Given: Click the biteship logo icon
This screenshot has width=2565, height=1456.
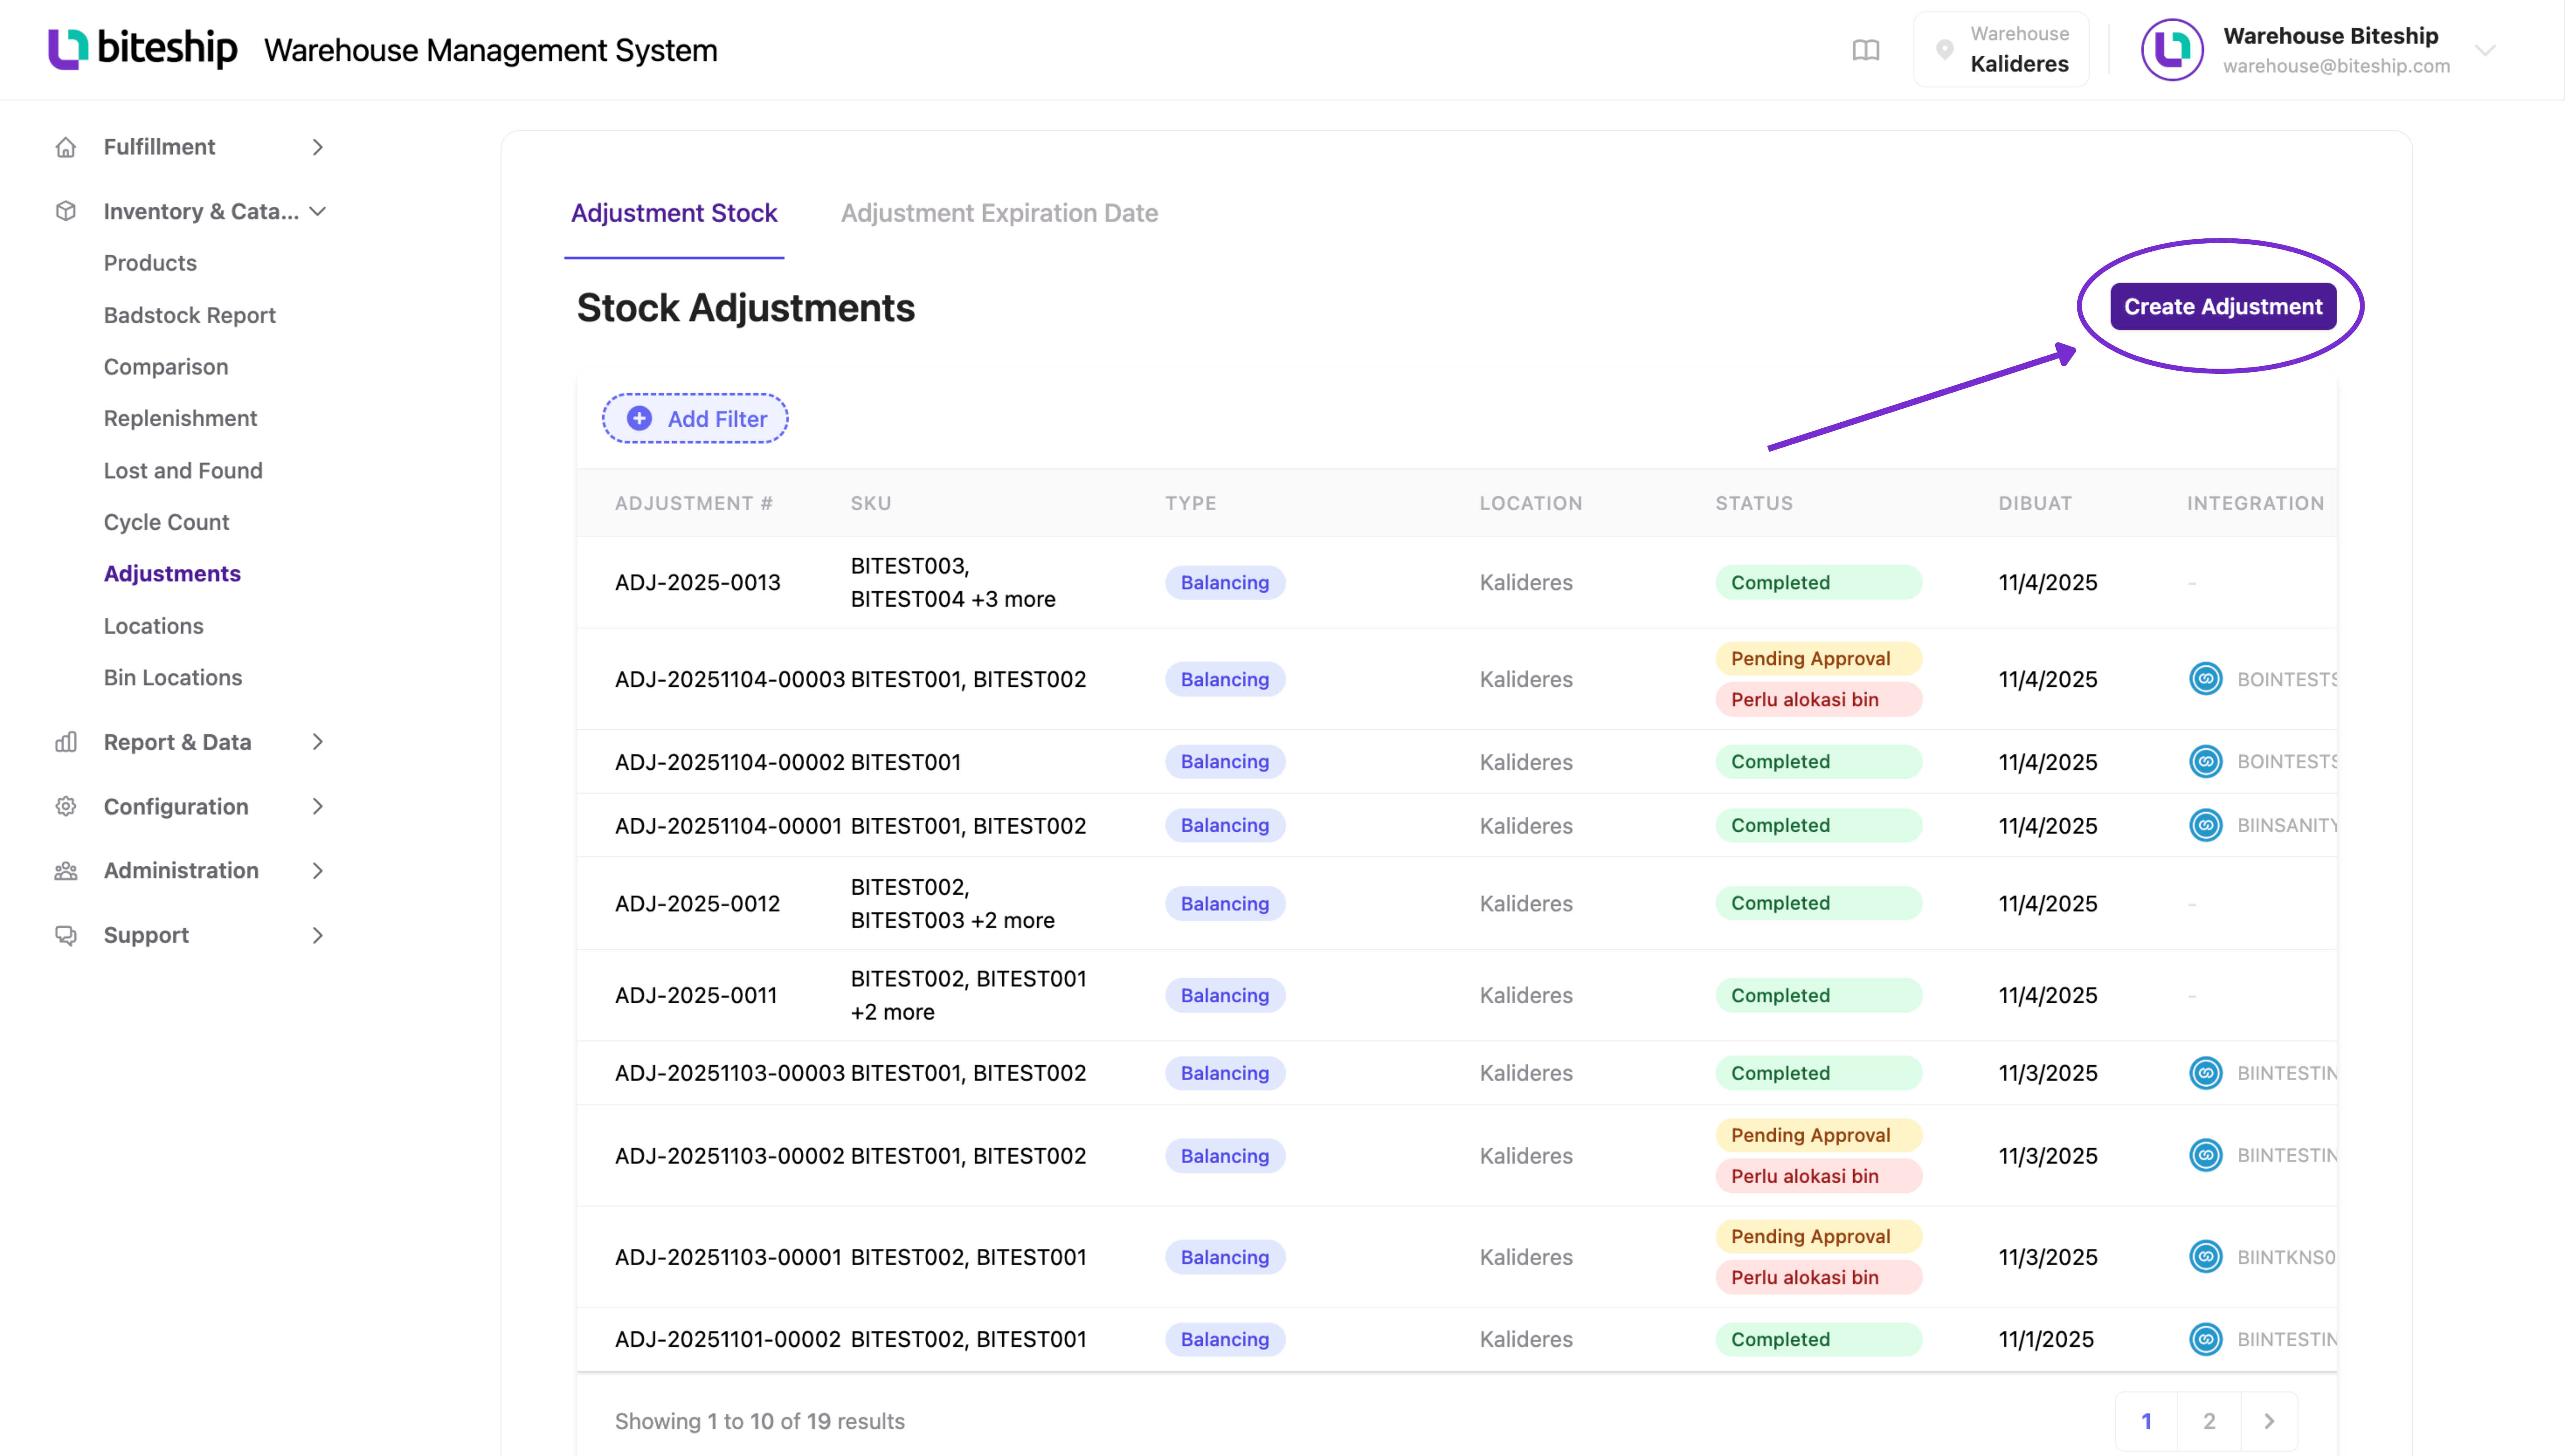Looking at the screenshot, I should click(x=68, y=49).
